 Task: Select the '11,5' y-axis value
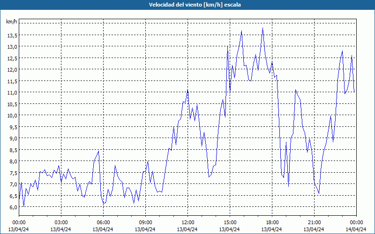(12, 81)
